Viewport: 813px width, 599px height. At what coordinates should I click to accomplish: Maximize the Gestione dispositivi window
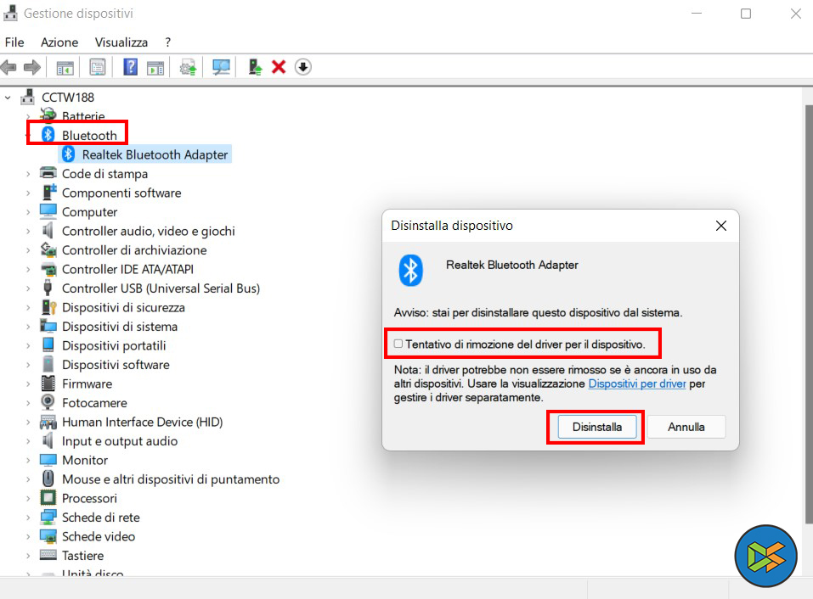746,14
